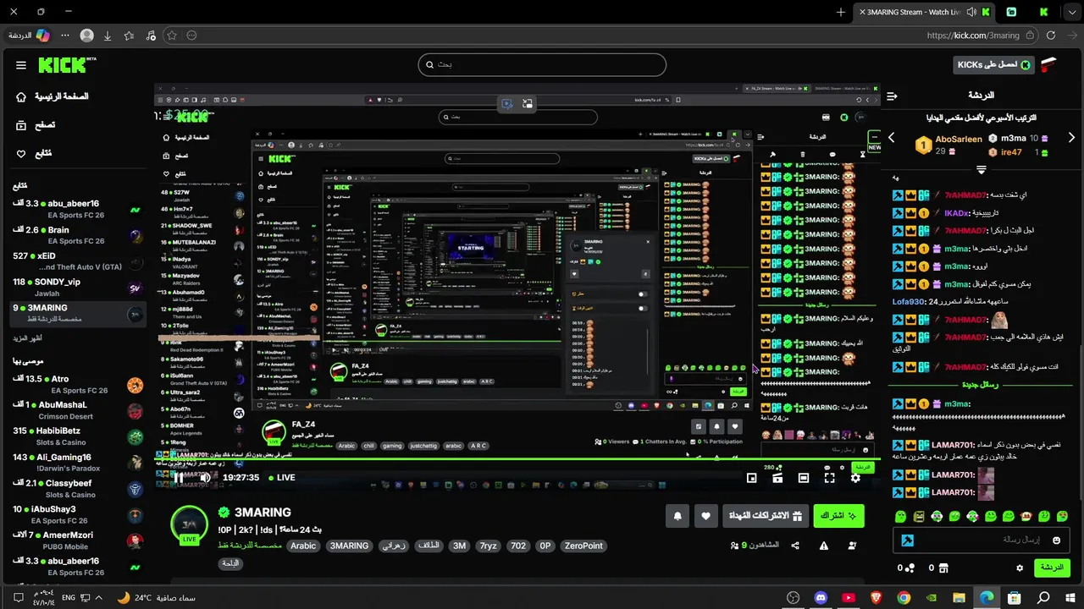1084x609 pixels.
Task: Click the gifted subscriptions button
Action: [x=765, y=516]
